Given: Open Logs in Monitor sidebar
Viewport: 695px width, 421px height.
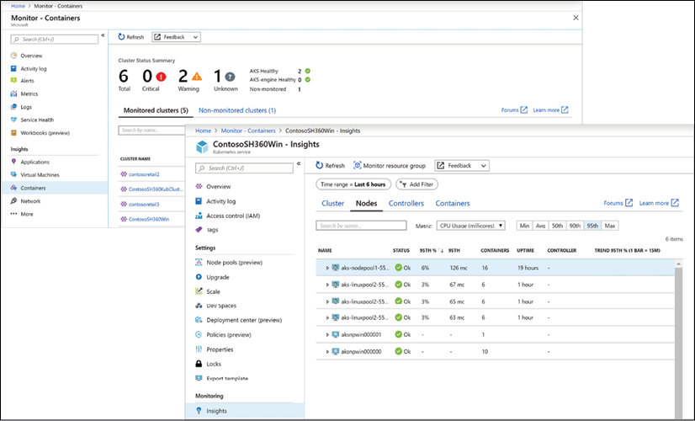Looking at the screenshot, I should [x=26, y=107].
